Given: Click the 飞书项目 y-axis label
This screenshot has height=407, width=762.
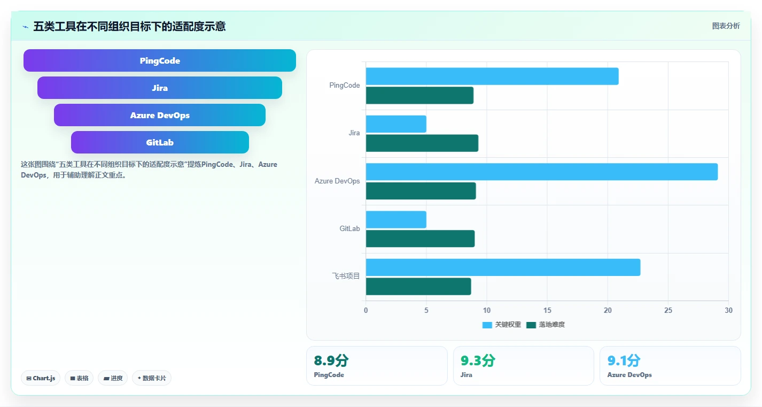Looking at the screenshot, I should click(346, 277).
